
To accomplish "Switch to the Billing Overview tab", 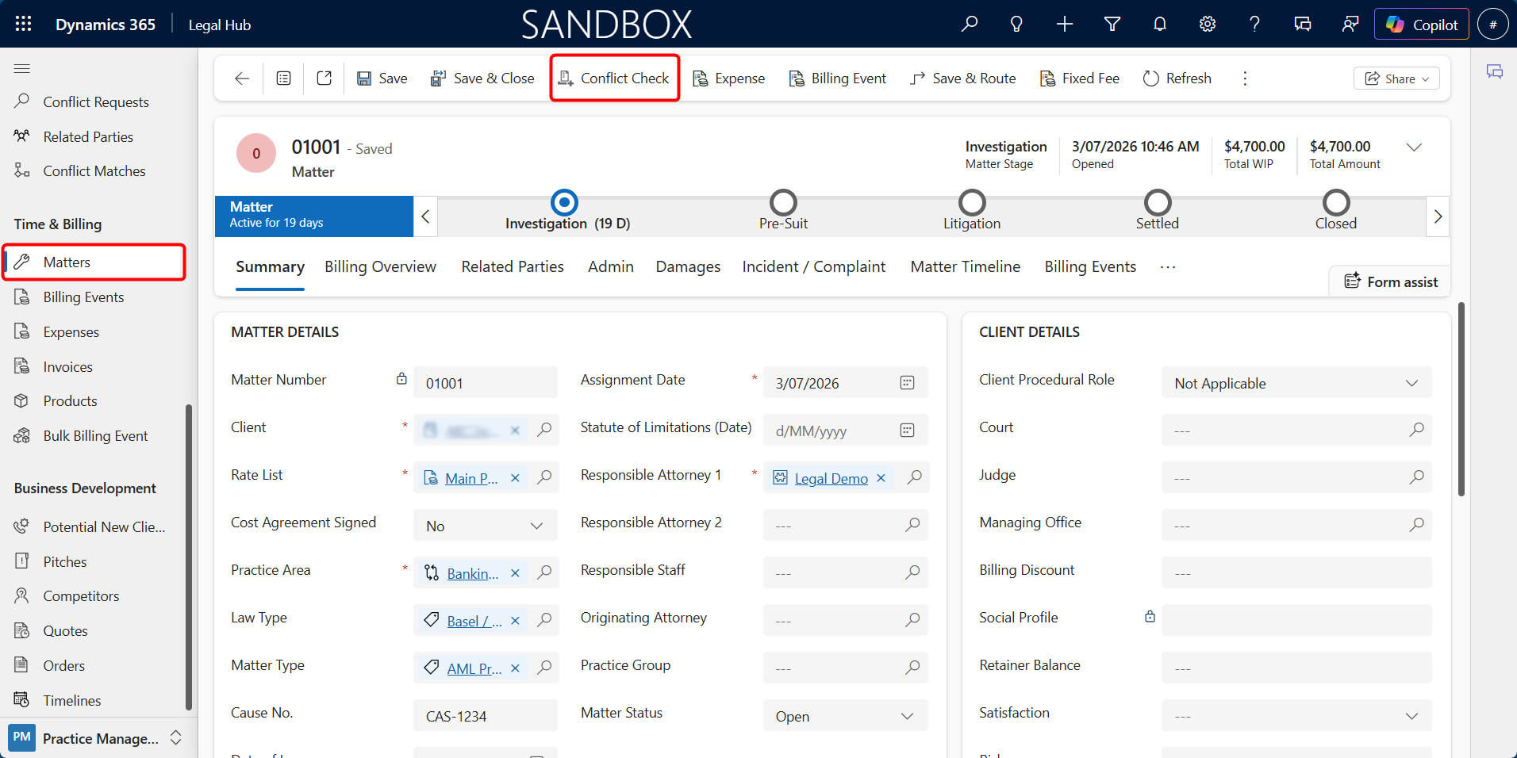I will [x=380, y=267].
